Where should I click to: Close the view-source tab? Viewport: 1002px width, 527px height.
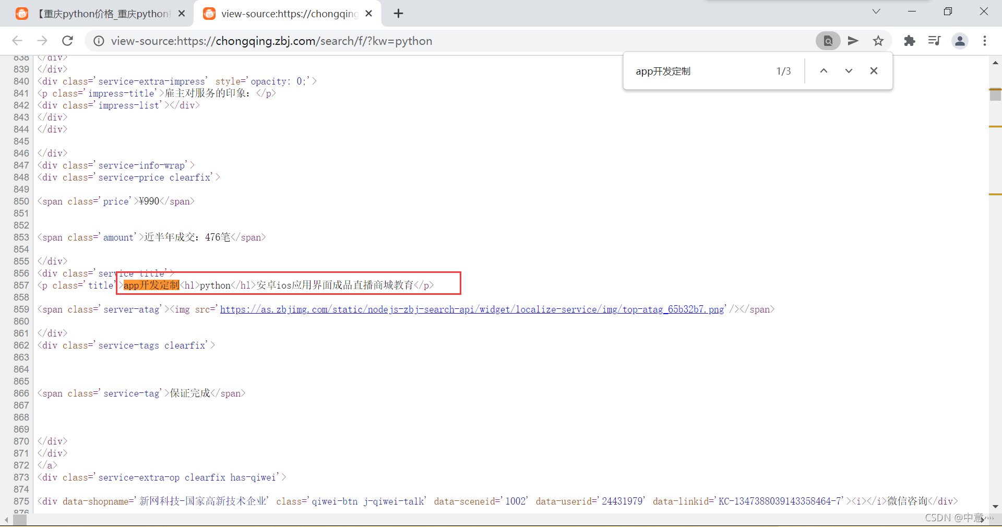tap(368, 14)
